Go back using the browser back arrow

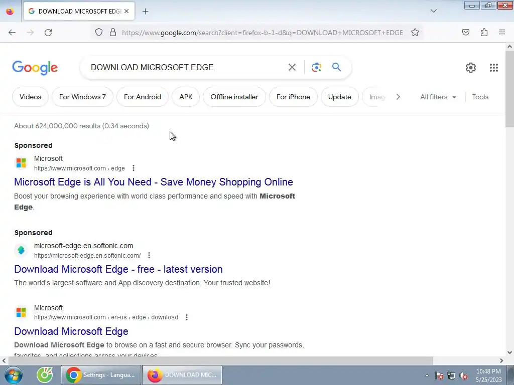point(12,33)
